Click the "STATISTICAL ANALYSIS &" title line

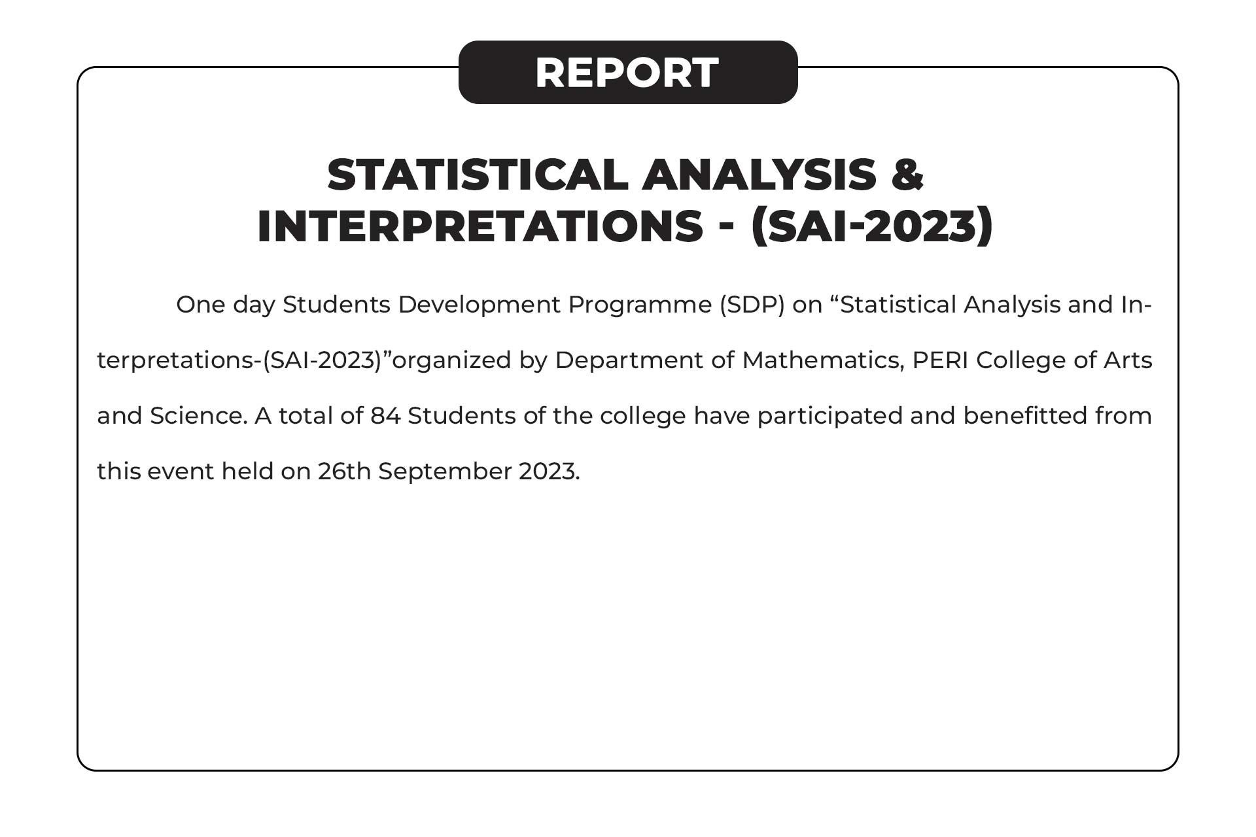tap(625, 175)
